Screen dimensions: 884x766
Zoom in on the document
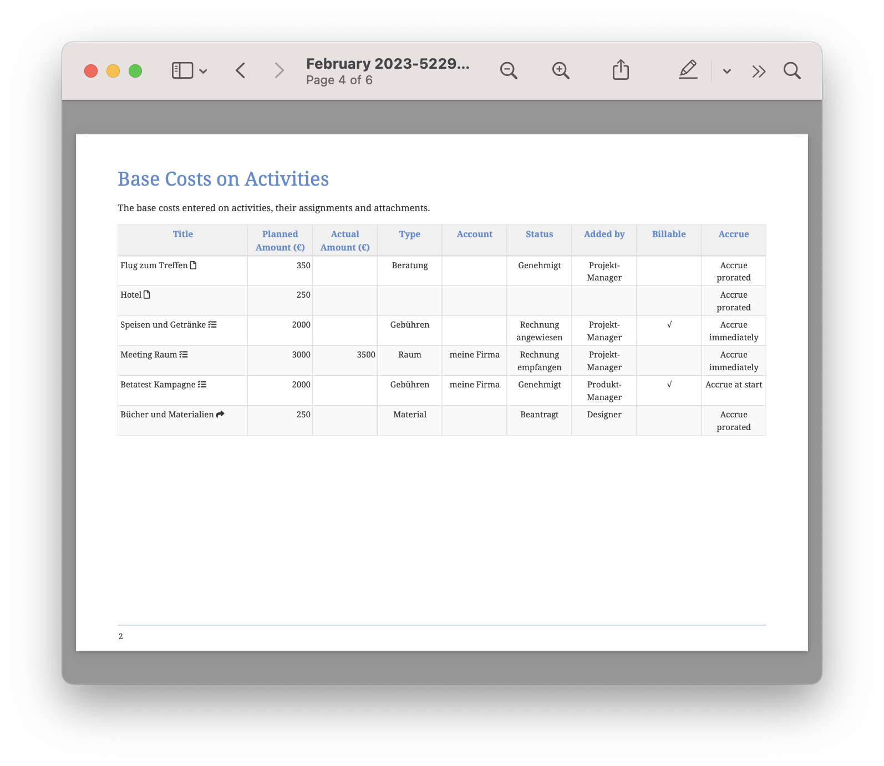coord(560,71)
